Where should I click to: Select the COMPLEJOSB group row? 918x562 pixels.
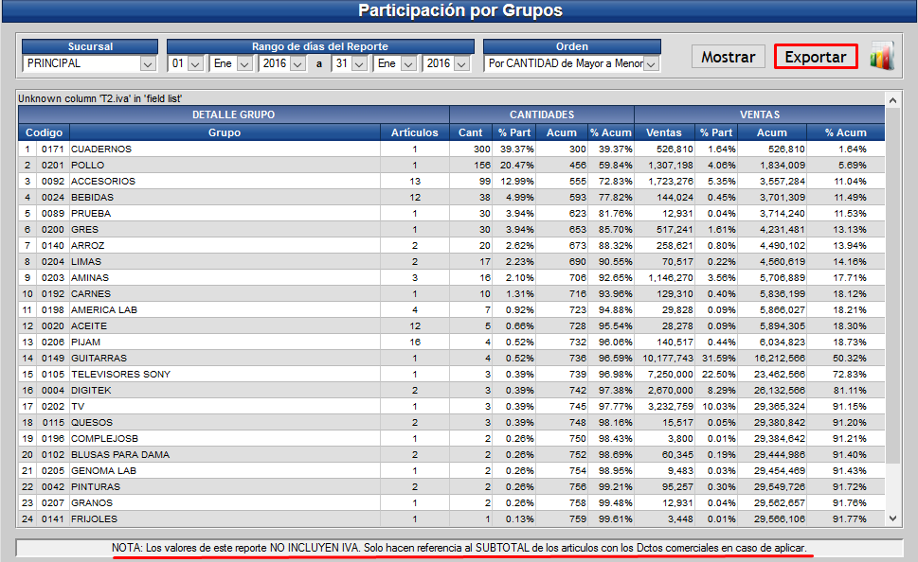(x=451, y=439)
